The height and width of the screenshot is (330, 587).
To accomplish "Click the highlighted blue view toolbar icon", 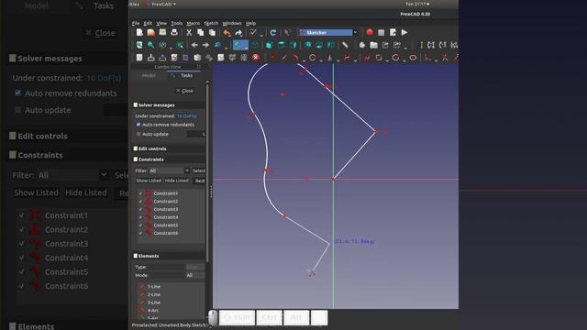I will tap(240, 45).
